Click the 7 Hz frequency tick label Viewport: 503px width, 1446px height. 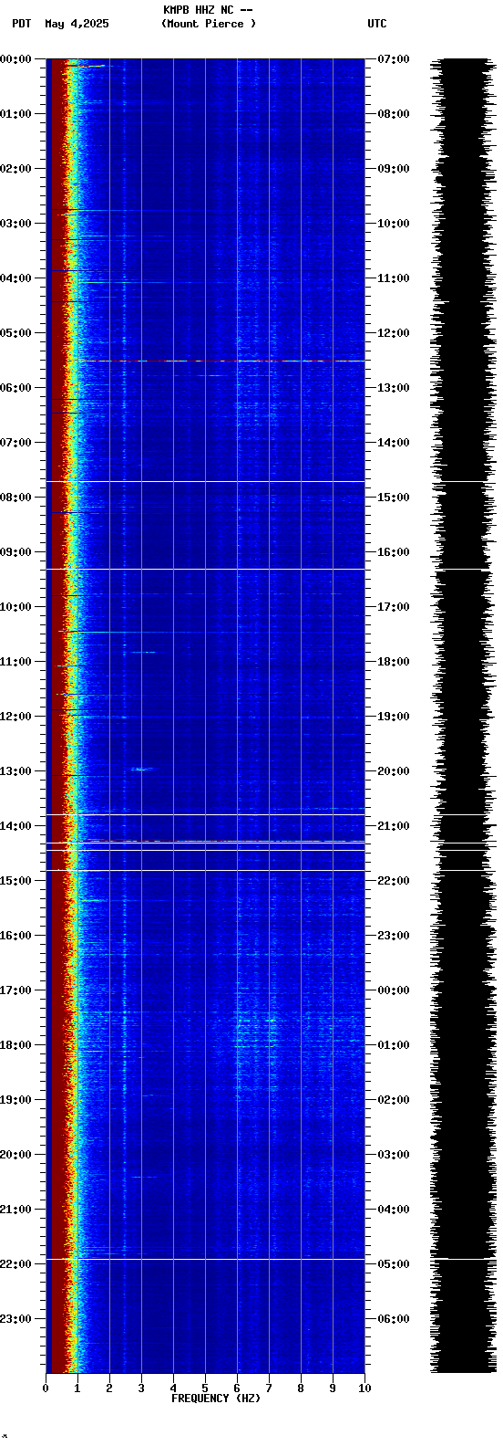click(x=269, y=1388)
